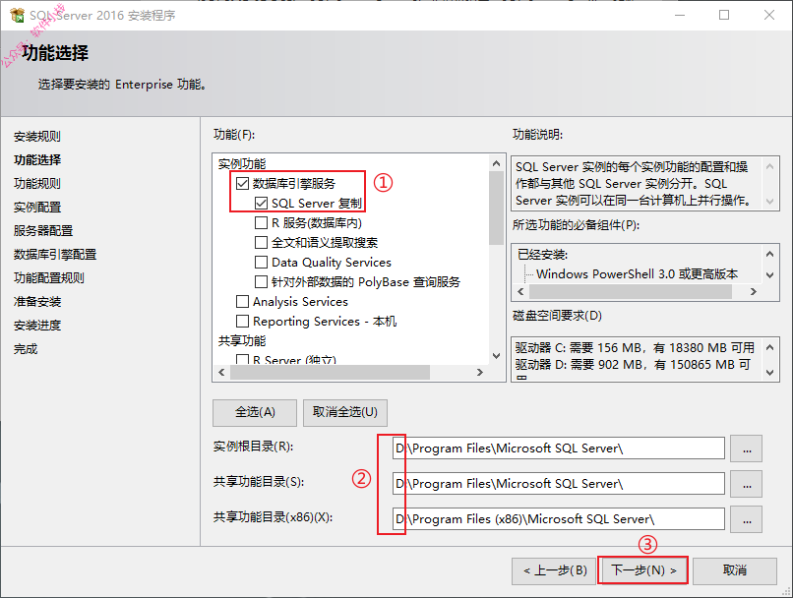Screen dimensions: 793x598
Task: Click the feature list scroll left arrow
Action: click(221, 373)
